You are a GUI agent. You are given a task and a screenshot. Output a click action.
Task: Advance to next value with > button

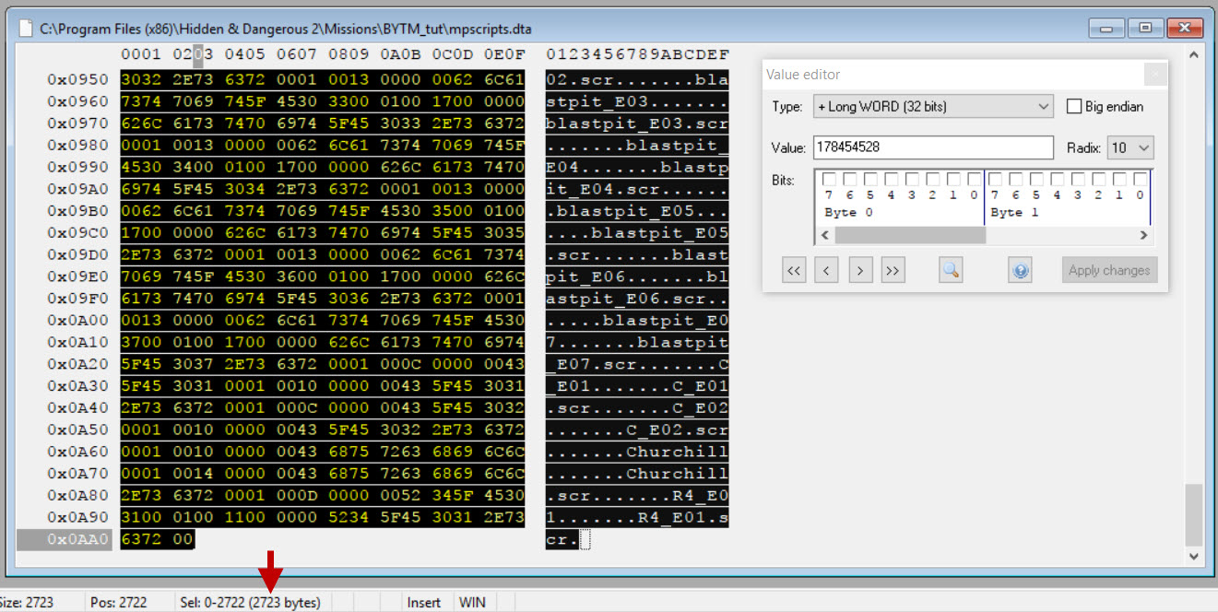click(x=859, y=270)
